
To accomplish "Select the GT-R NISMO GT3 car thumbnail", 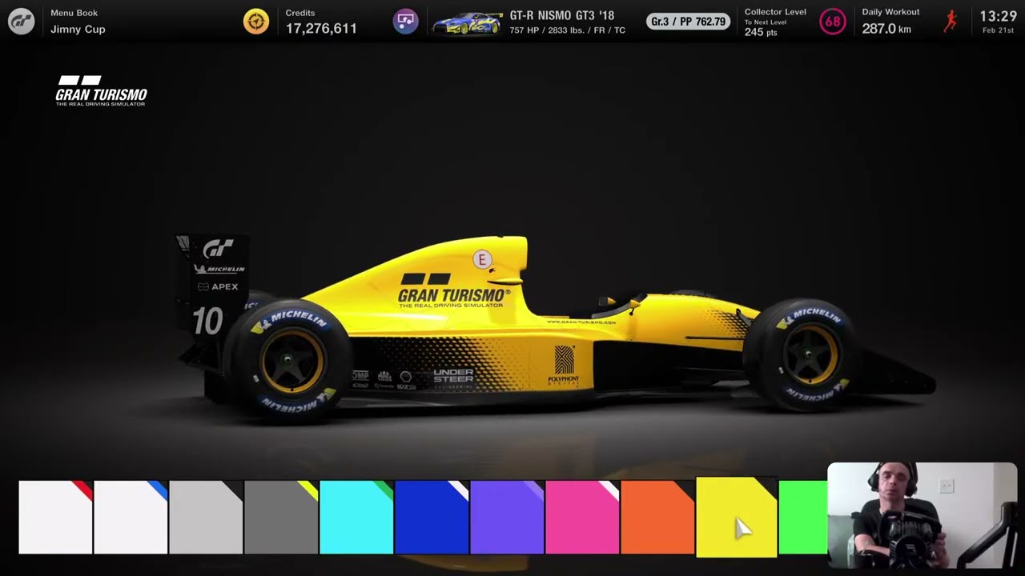I will point(467,23).
